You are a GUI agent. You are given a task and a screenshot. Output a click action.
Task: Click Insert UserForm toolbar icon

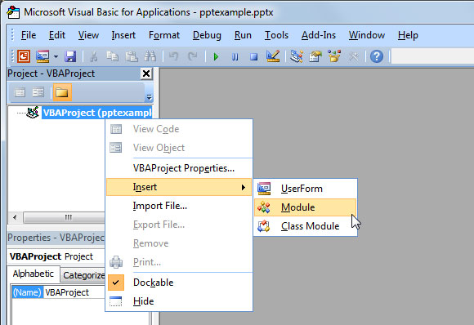click(x=42, y=56)
